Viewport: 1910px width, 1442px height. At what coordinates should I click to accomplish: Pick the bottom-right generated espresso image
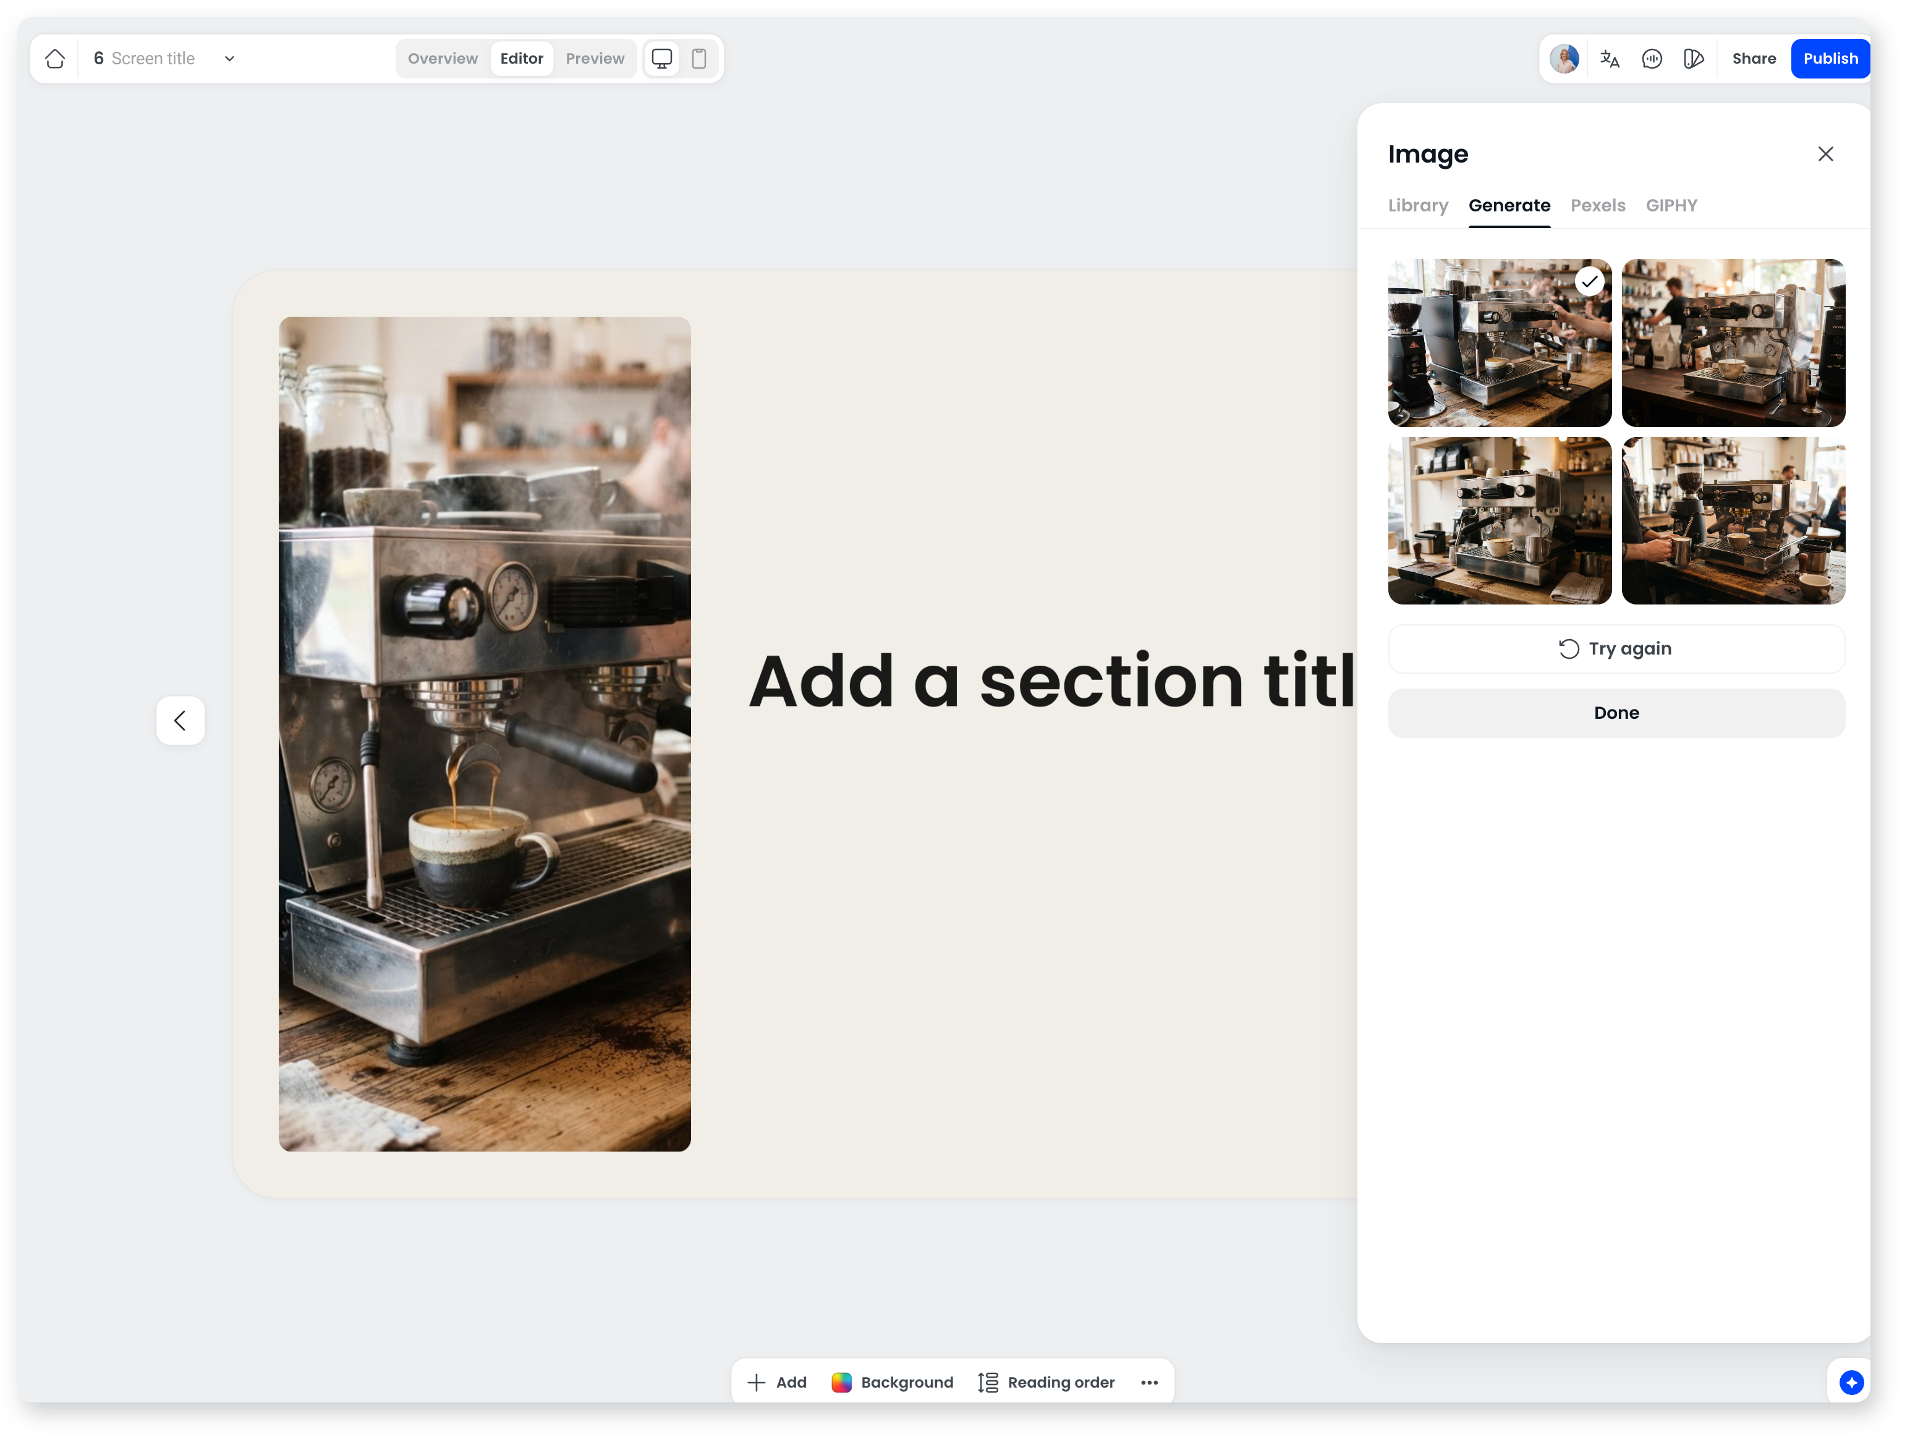[1734, 520]
